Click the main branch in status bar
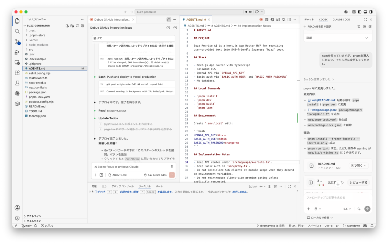Image resolution: width=388 pixels, height=244 pixels. pyautogui.click(x=27, y=226)
